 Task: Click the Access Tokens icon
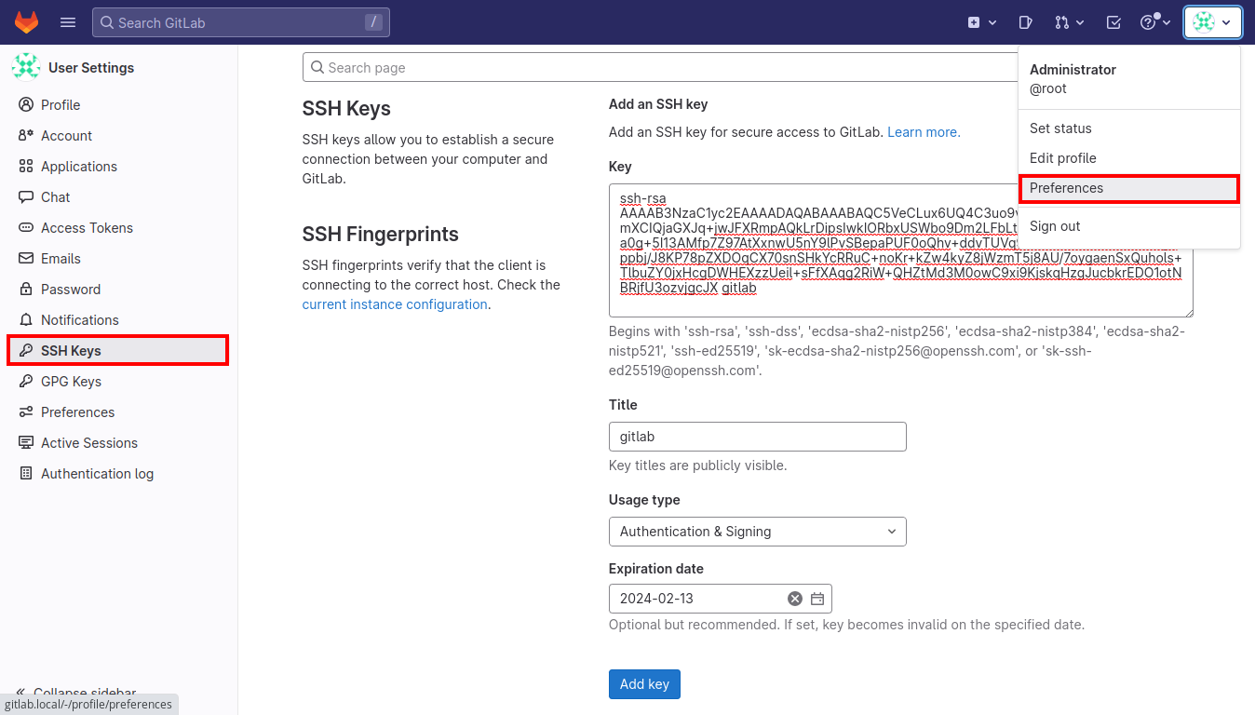click(26, 228)
